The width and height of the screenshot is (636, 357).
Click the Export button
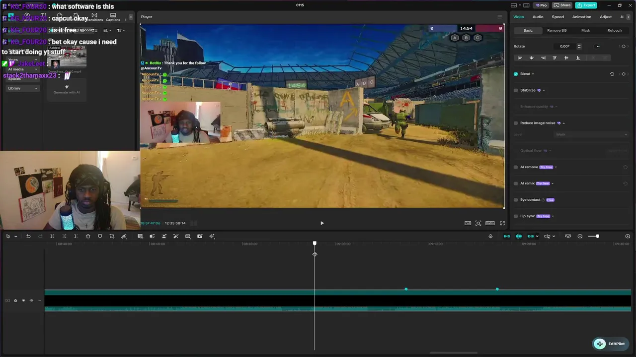(586, 5)
